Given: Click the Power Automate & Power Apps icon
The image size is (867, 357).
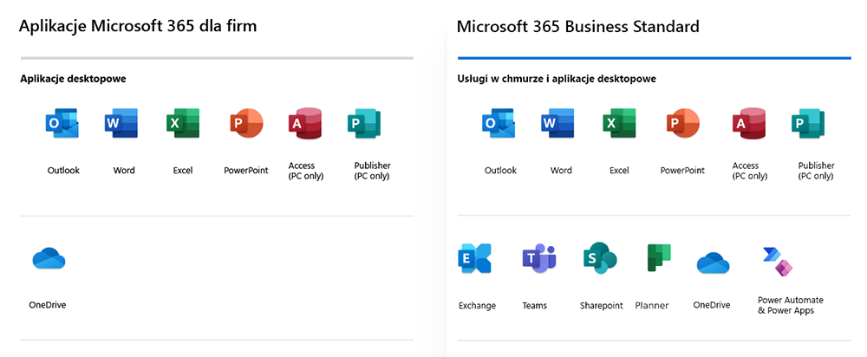Looking at the screenshot, I should pos(778,262).
